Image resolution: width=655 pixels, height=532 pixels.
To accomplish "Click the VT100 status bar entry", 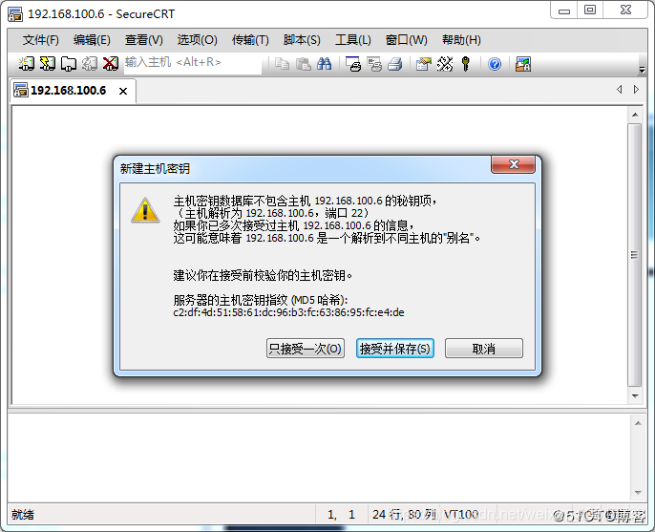I will coord(461,515).
